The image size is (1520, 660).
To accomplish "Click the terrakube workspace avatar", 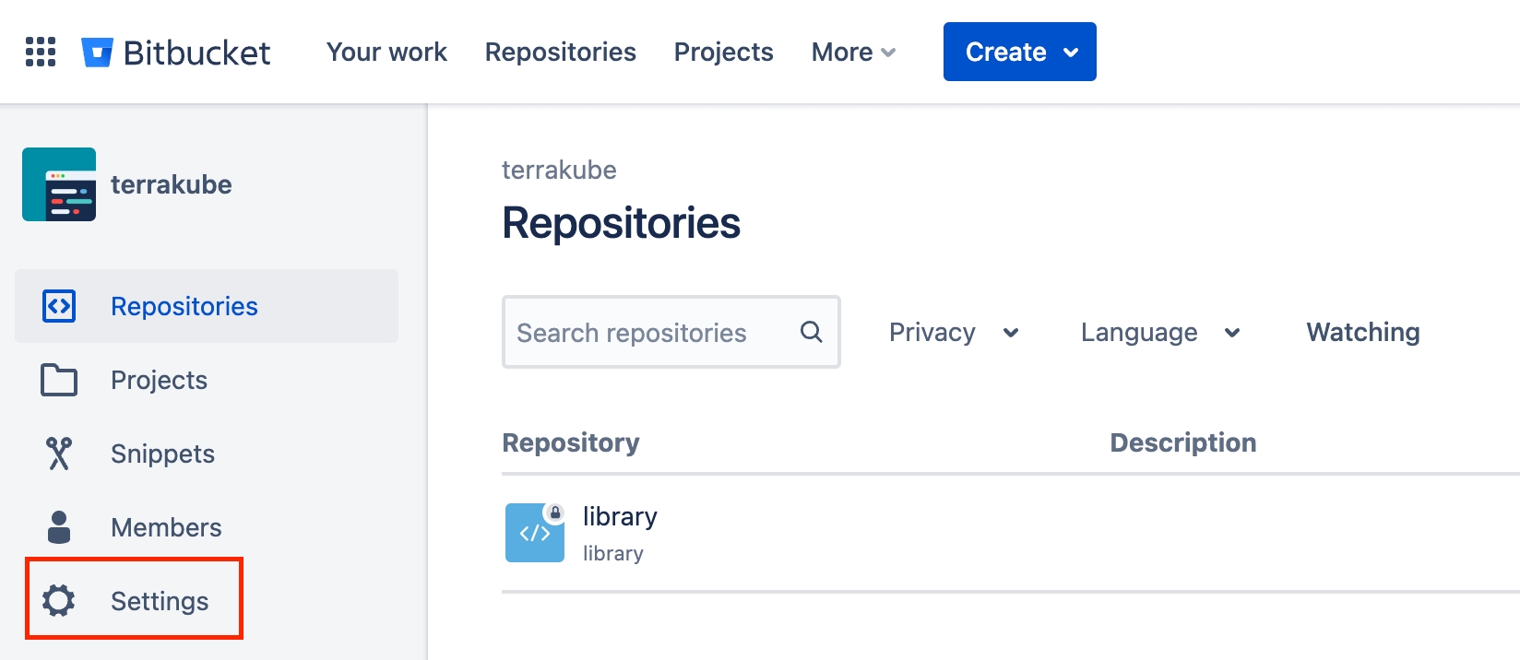I will tap(59, 184).
